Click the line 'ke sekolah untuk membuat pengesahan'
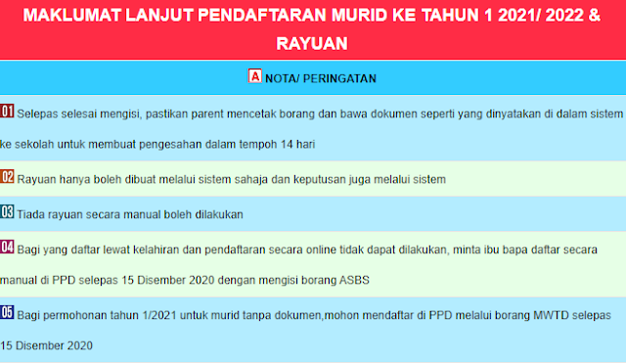Screen dimensions: 626x363 [x=157, y=144]
